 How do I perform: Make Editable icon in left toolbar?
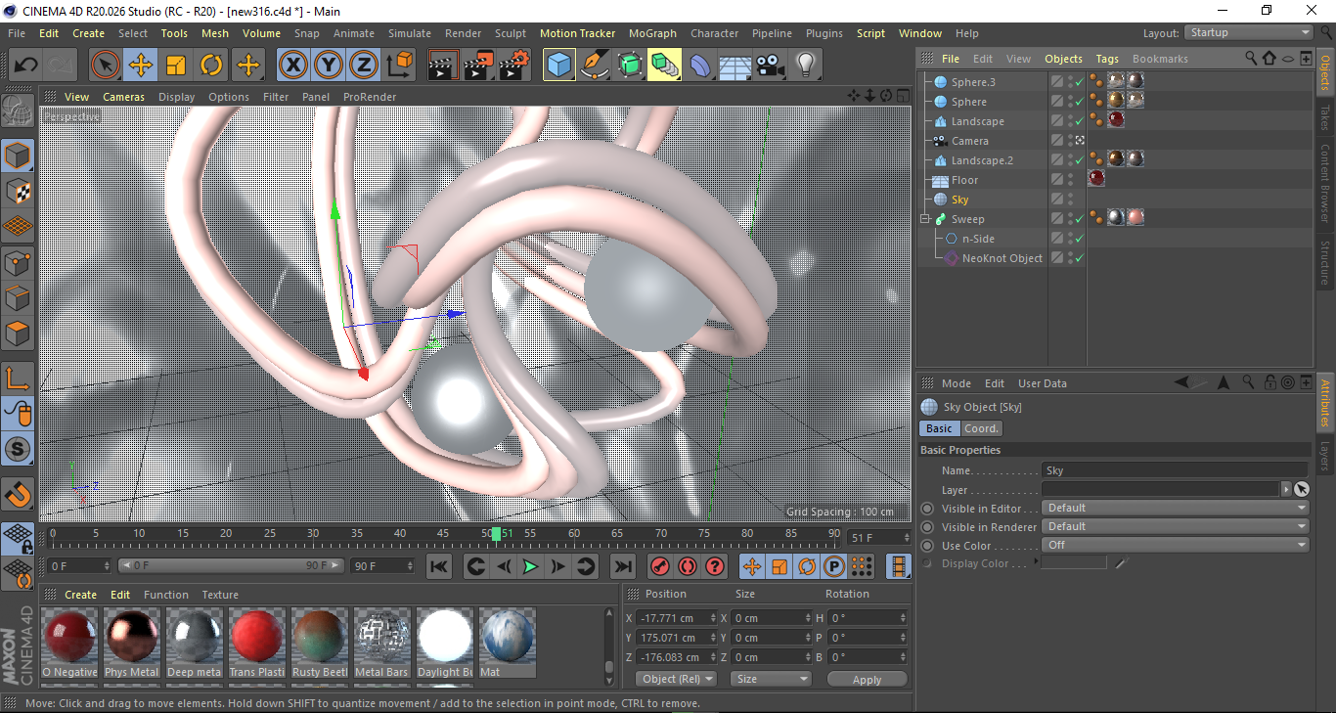point(18,112)
